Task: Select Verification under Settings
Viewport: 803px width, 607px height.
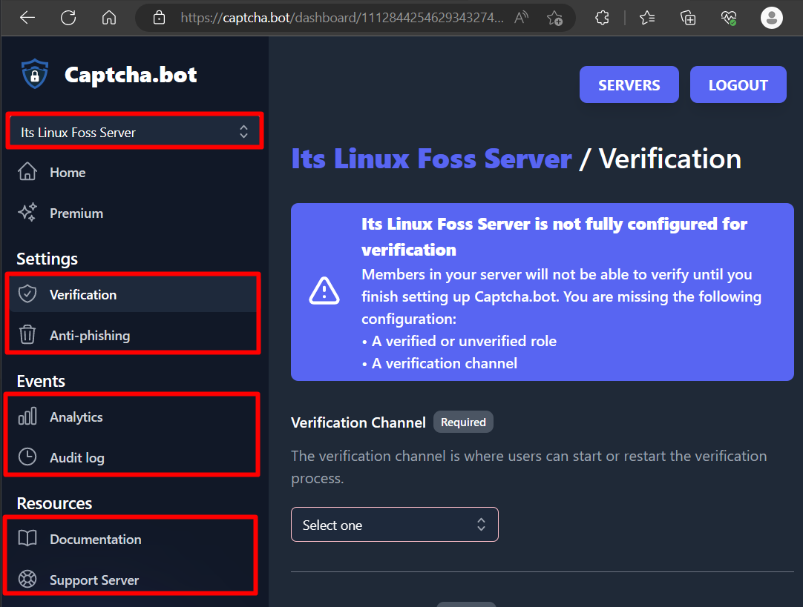Action: (x=133, y=294)
